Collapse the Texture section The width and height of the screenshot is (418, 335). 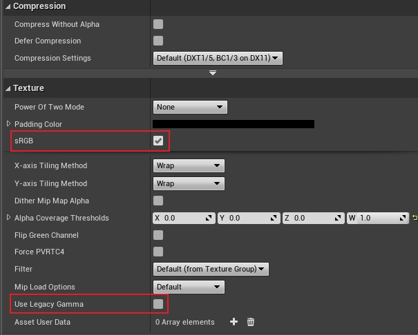click(x=8, y=88)
